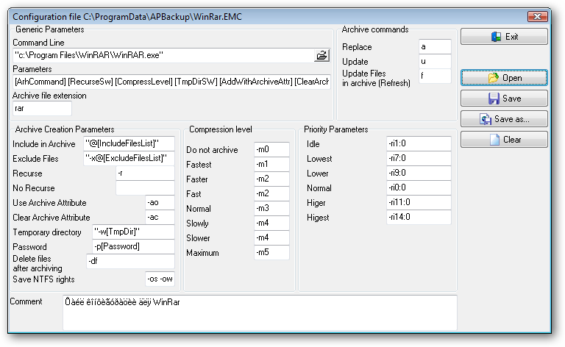Click the window title bar text
The width and height of the screenshot is (565, 347).
pos(127,17)
